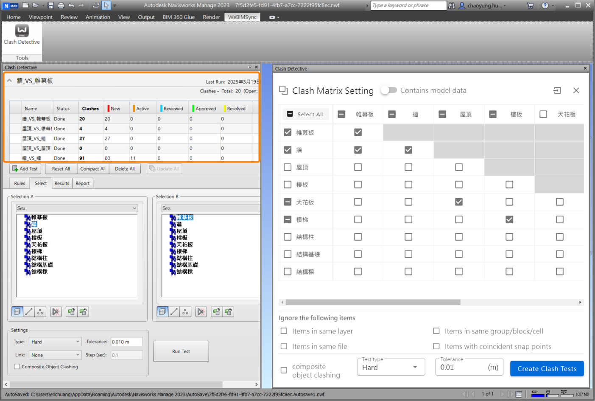Image resolution: width=595 pixels, height=401 pixels.
Task: Enable Points geometry button in Selection A
Action: click(x=40, y=312)
